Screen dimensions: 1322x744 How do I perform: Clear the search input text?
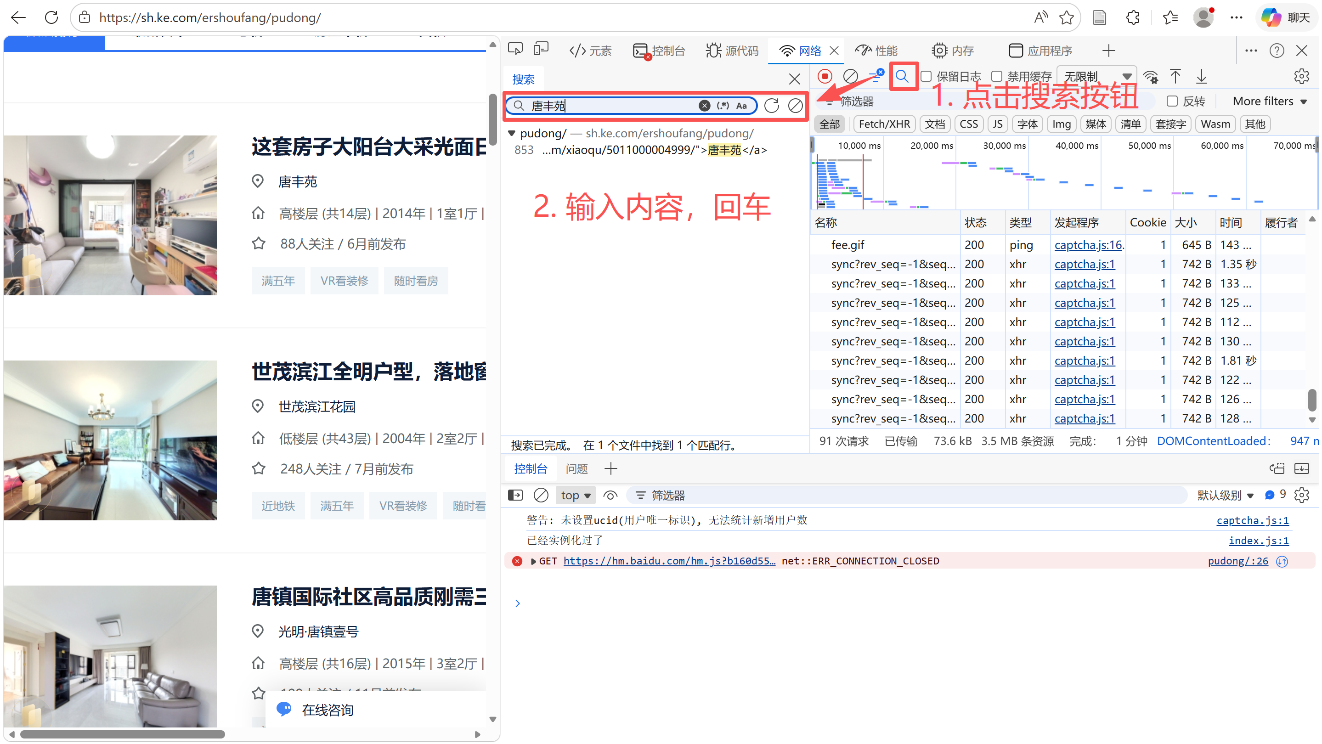tap(705, 106)
